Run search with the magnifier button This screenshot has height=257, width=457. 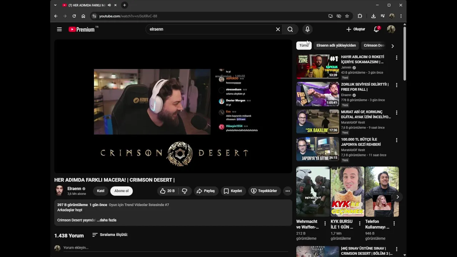[x=290, y=29]
